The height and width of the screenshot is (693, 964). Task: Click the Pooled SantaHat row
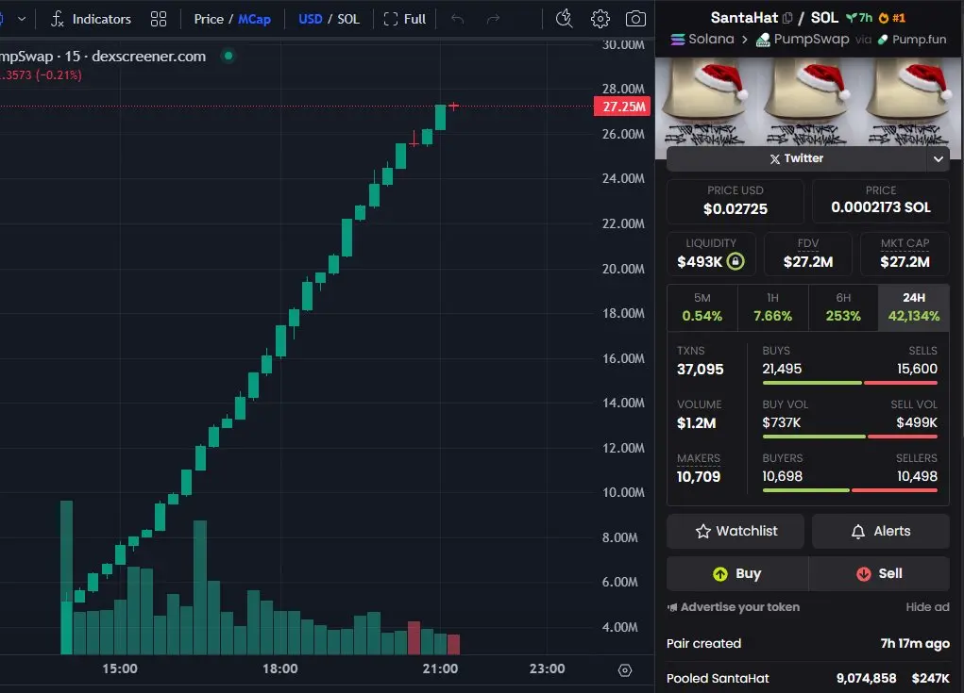click(808, 678)
